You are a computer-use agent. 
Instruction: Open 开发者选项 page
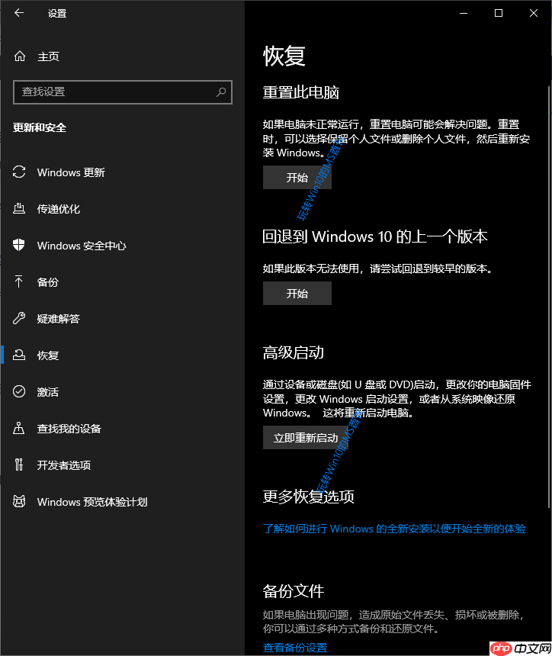[64, 465]
